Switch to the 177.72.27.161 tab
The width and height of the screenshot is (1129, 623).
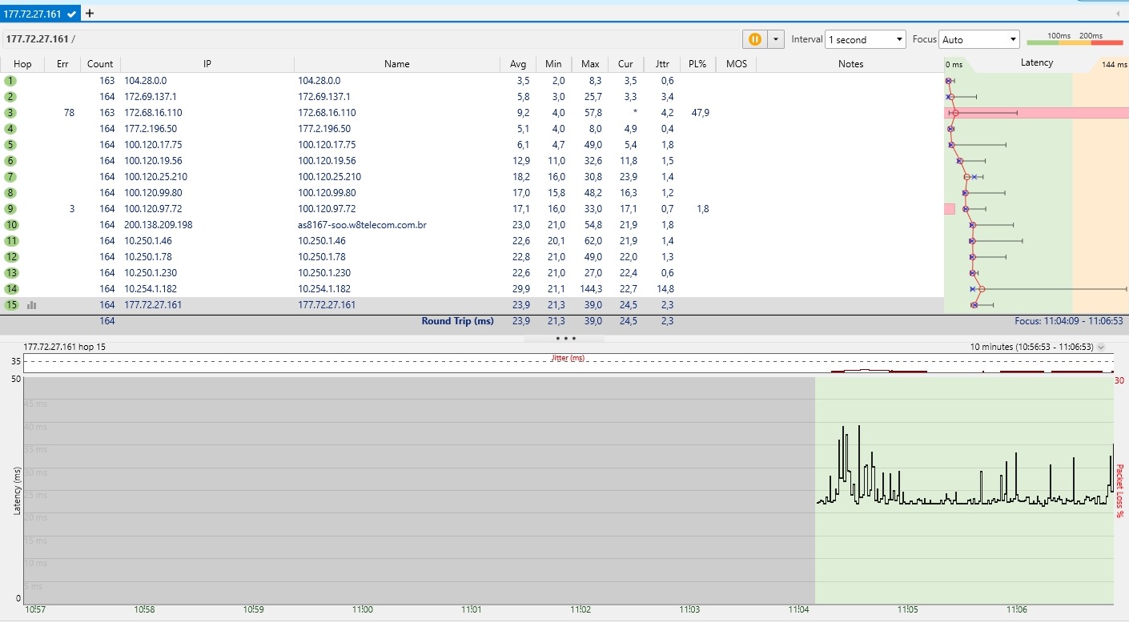pyautogui.click(x=34, y=14)
